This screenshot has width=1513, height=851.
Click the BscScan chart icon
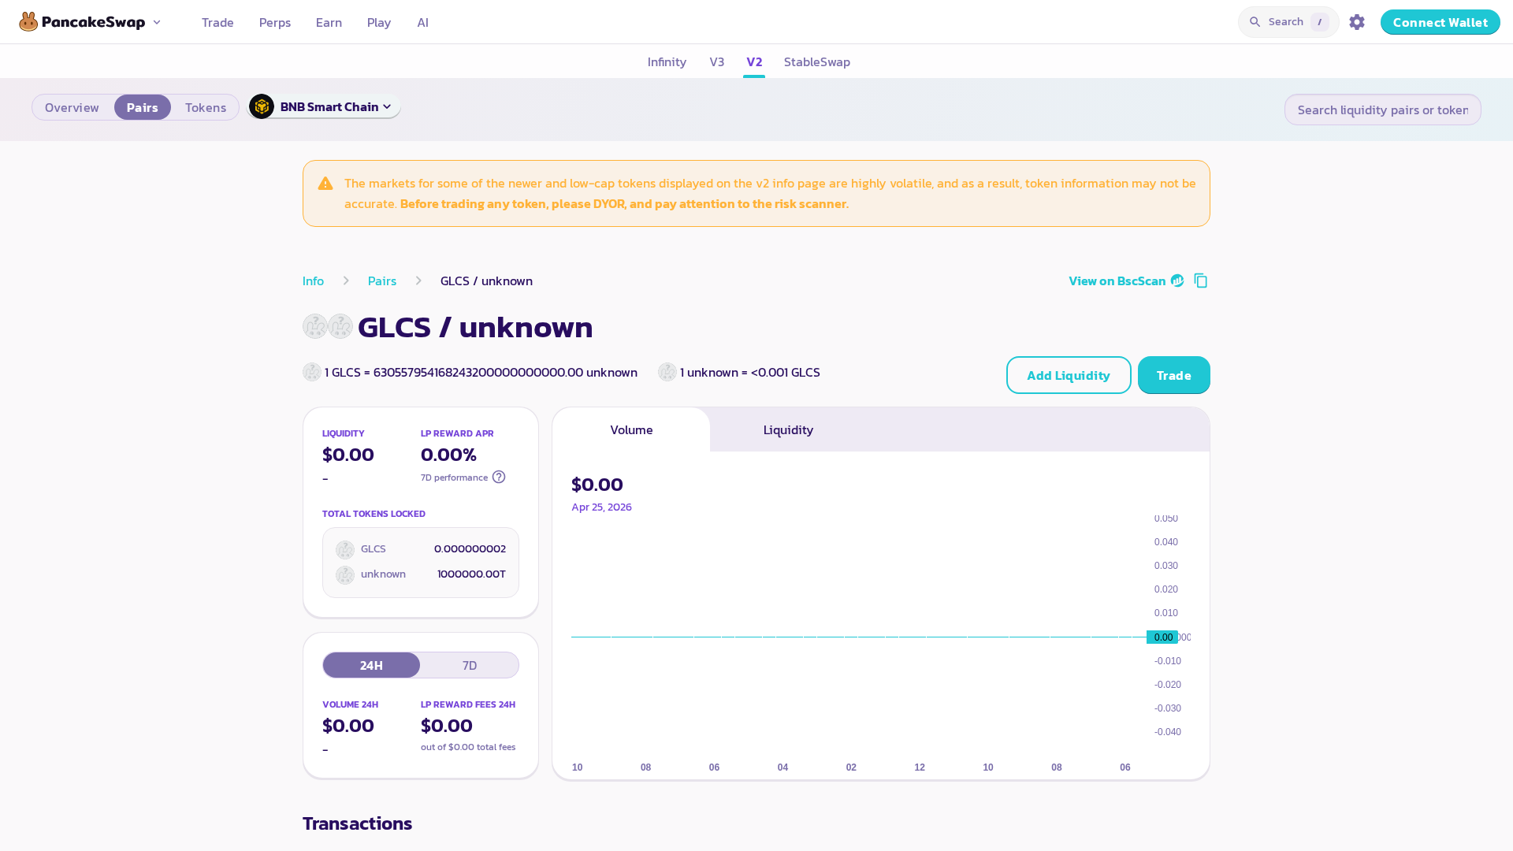tap(1177, 281)
